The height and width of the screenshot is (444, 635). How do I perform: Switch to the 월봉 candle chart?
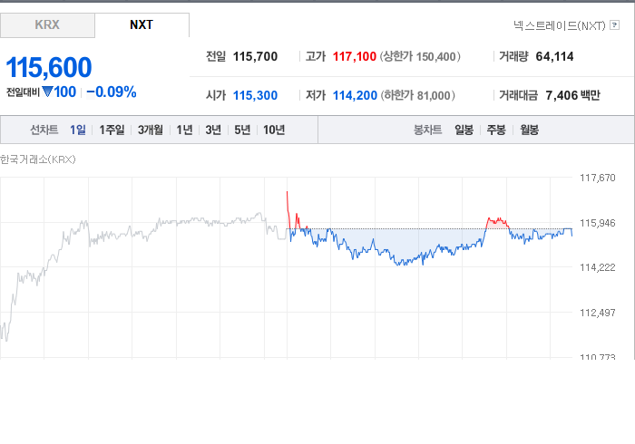tap(529, 130)
